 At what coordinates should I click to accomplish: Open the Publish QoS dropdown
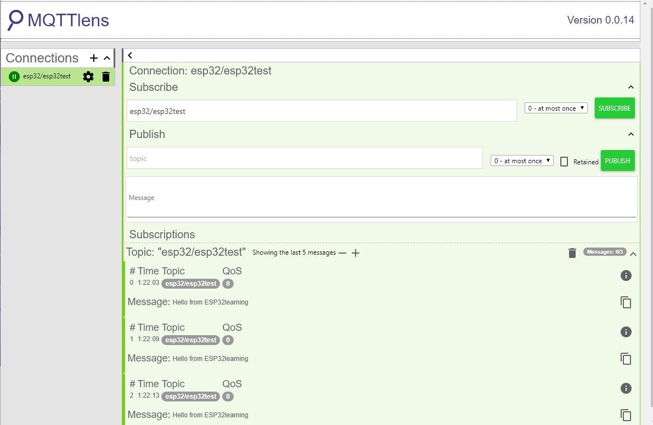[522, 161]
